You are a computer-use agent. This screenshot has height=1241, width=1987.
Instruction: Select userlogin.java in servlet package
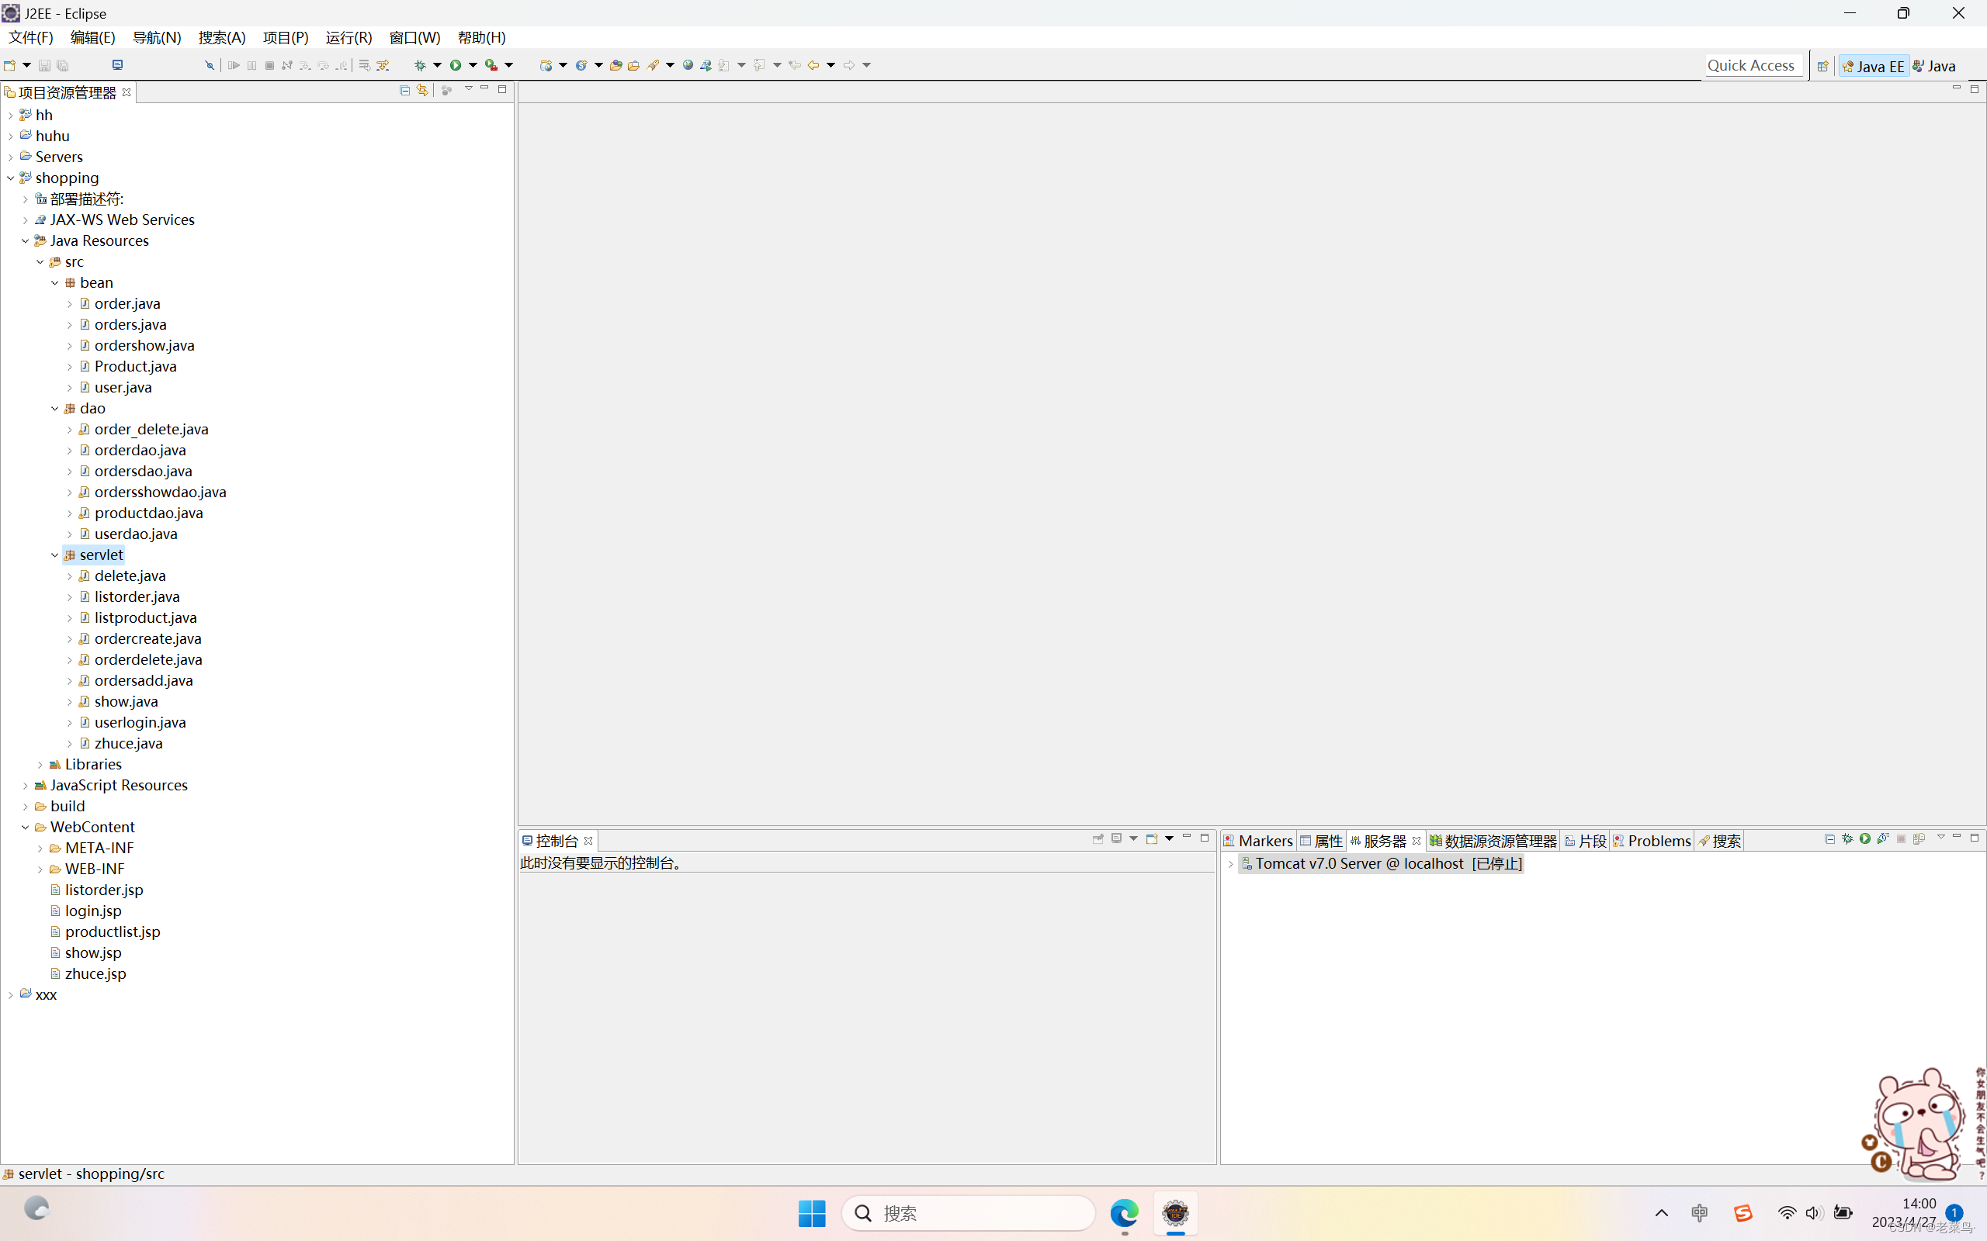click(140, 722)
